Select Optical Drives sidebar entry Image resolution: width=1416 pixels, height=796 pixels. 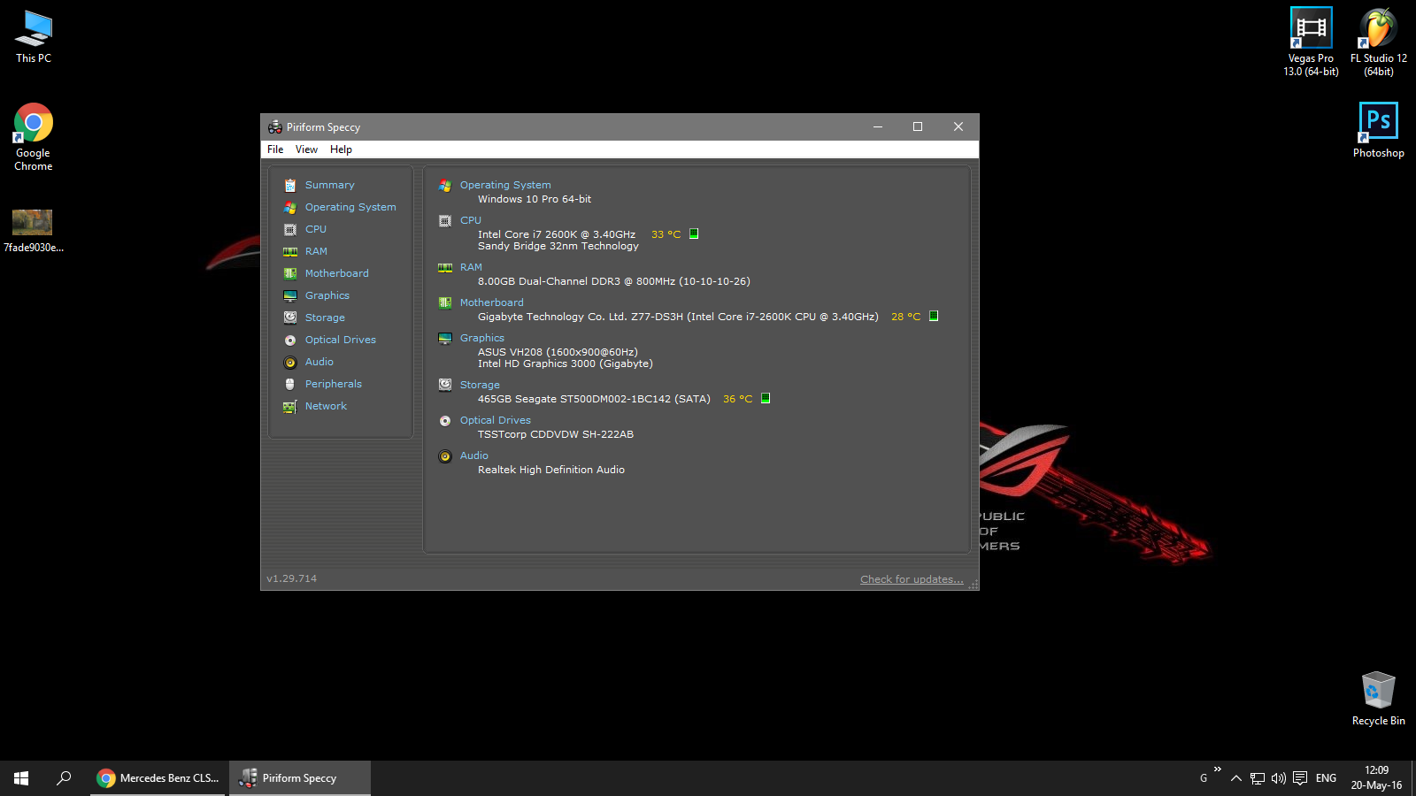[340, 340]
